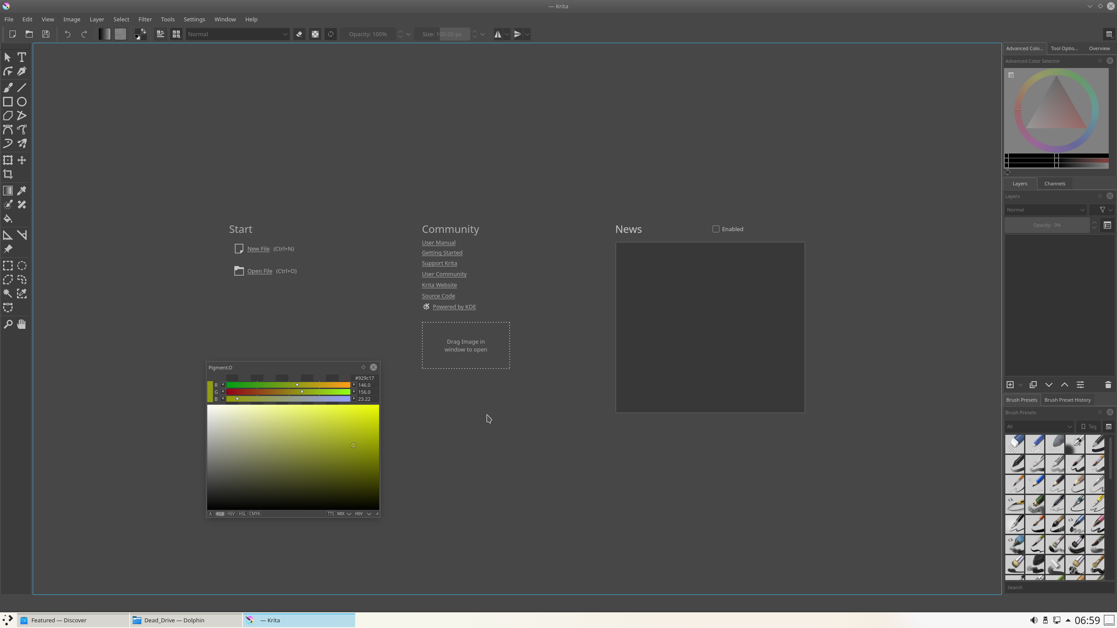Open the Krita Website link
The width and height of the screenshot is (1117, 628).
click(x=439, y=285)
